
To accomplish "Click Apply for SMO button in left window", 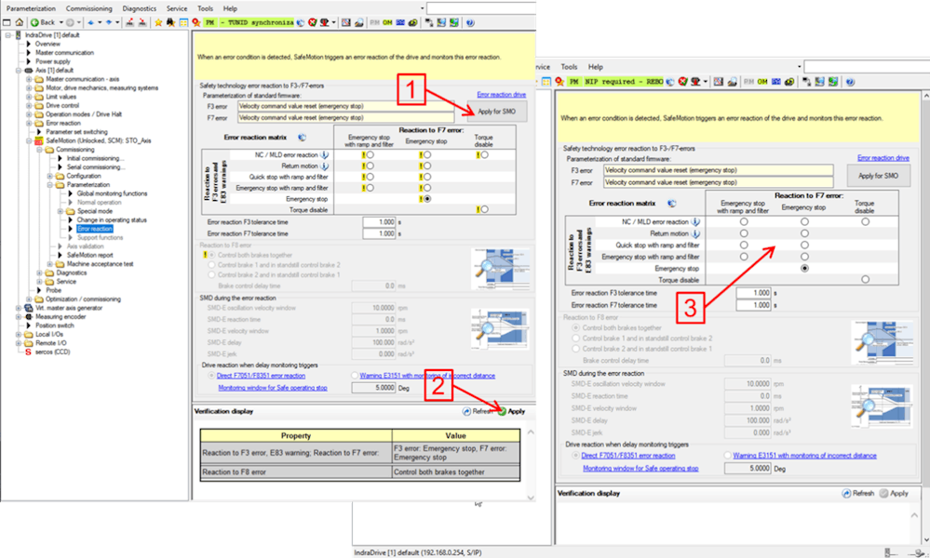I will [x=497, y=112].
